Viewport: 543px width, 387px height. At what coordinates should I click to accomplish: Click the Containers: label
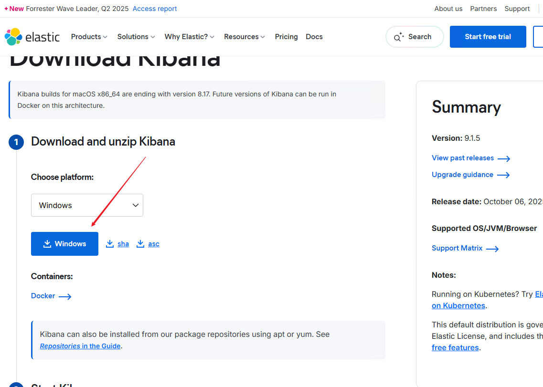point(52,276)
